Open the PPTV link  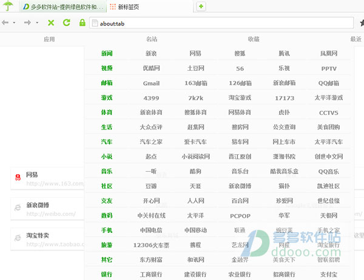click(x=329, y=68)
